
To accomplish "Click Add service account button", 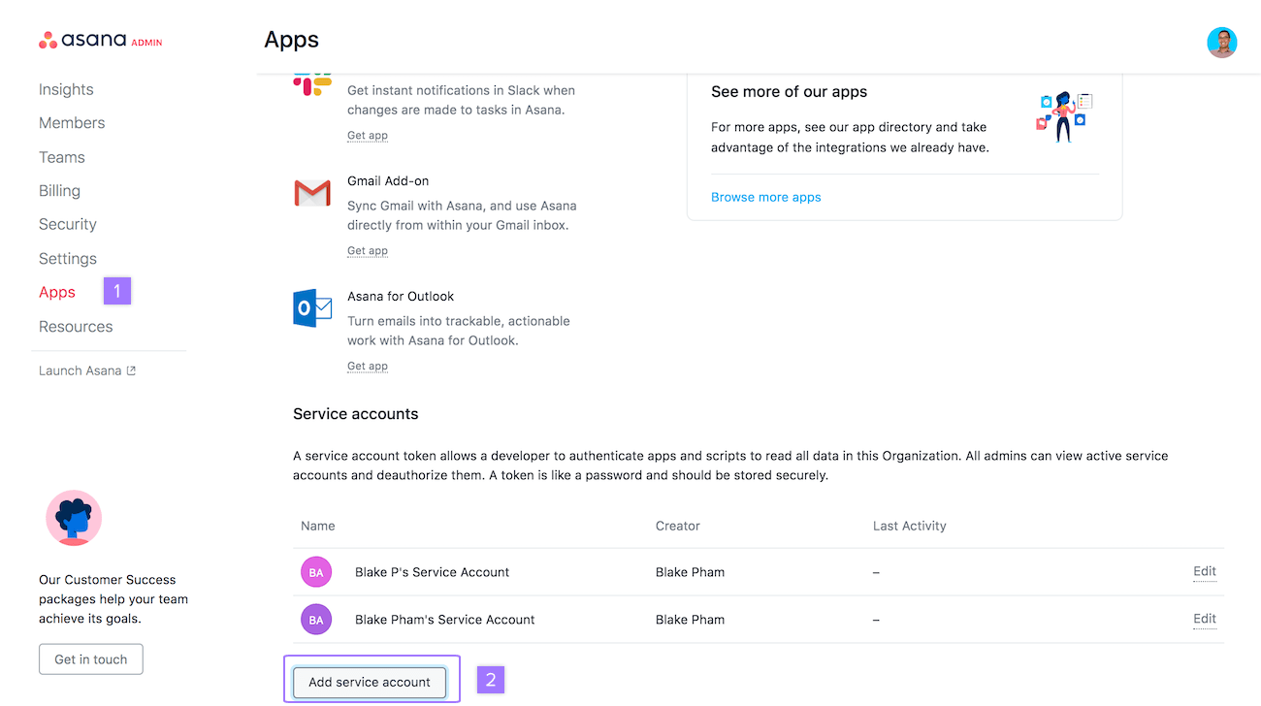I will [x=370, y=682].
